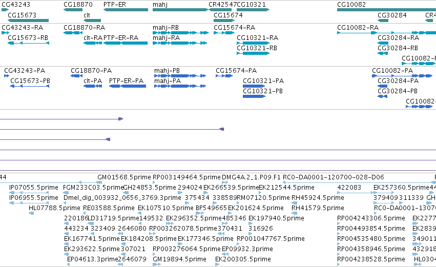Click the CG18870-RA transcript label
This screenshot has width=436, height=267.
pyautogui.click(x=84, y=28)
